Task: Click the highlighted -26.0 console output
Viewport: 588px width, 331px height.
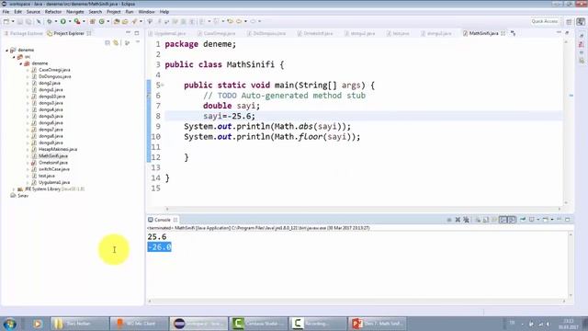Action: tap(159, 247)
